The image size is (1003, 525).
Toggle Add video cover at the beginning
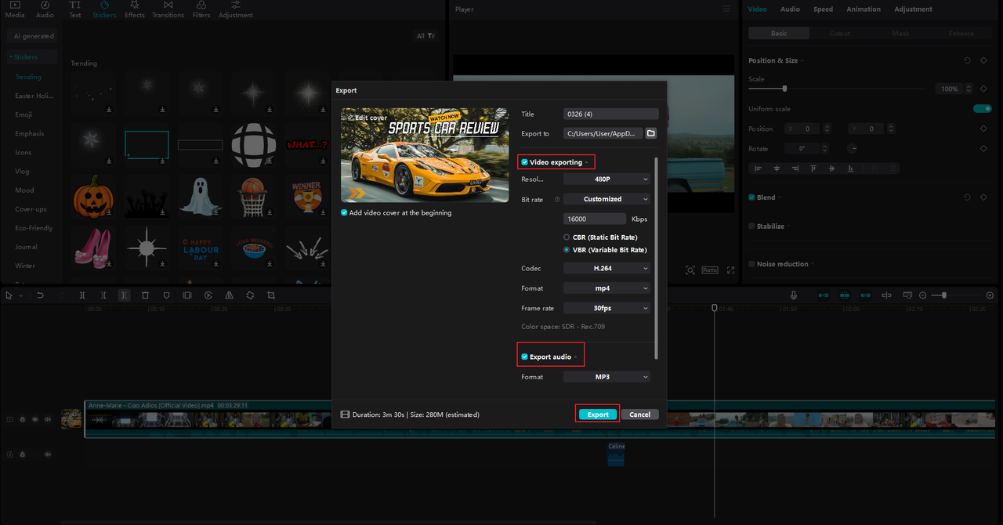click(x=344, y=212)
